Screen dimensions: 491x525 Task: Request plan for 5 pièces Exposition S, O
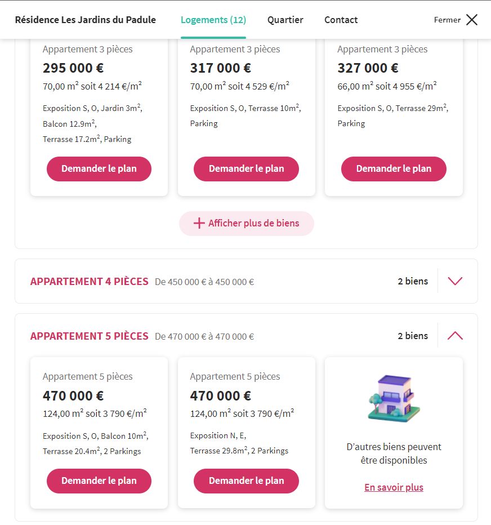click(x=99, y=481)
